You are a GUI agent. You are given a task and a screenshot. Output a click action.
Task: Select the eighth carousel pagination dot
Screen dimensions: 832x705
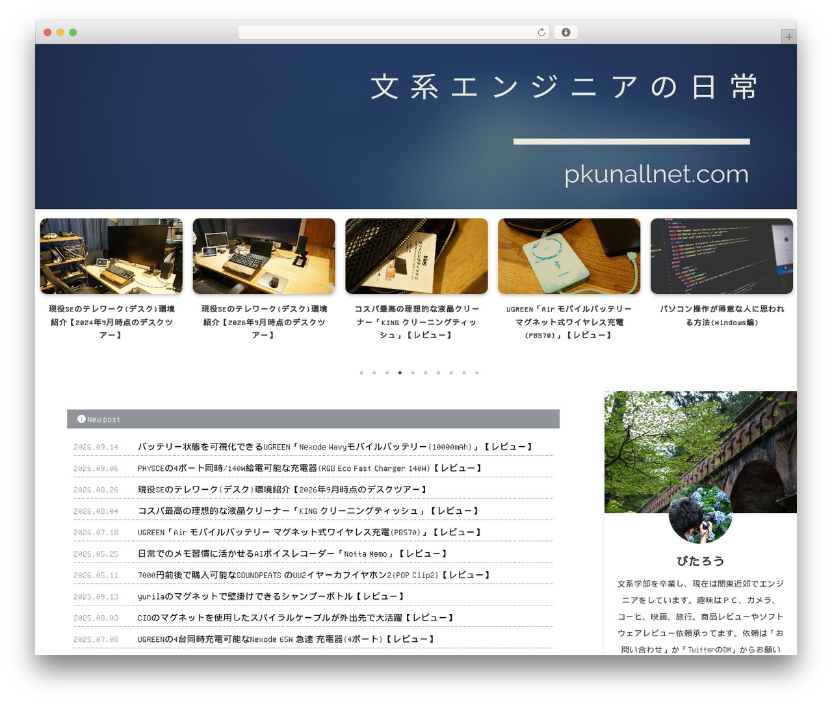pos(451,373)
